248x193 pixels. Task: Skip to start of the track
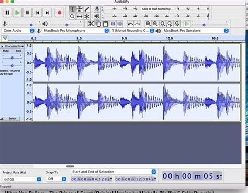(37, 13)
